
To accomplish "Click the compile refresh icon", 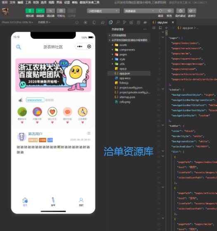I will click(160, 11).
